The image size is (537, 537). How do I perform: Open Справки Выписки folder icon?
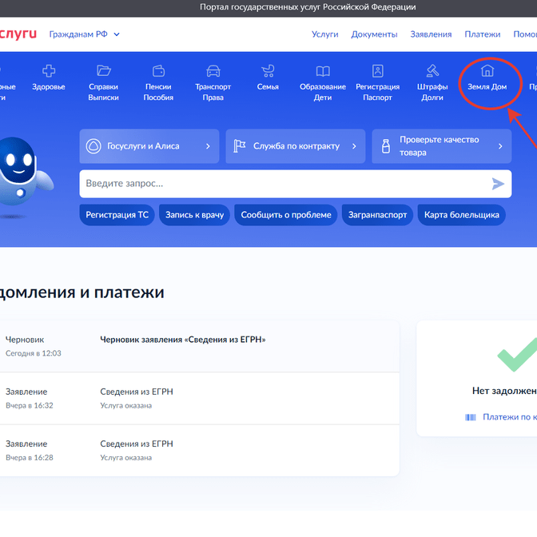click(103, 70)
